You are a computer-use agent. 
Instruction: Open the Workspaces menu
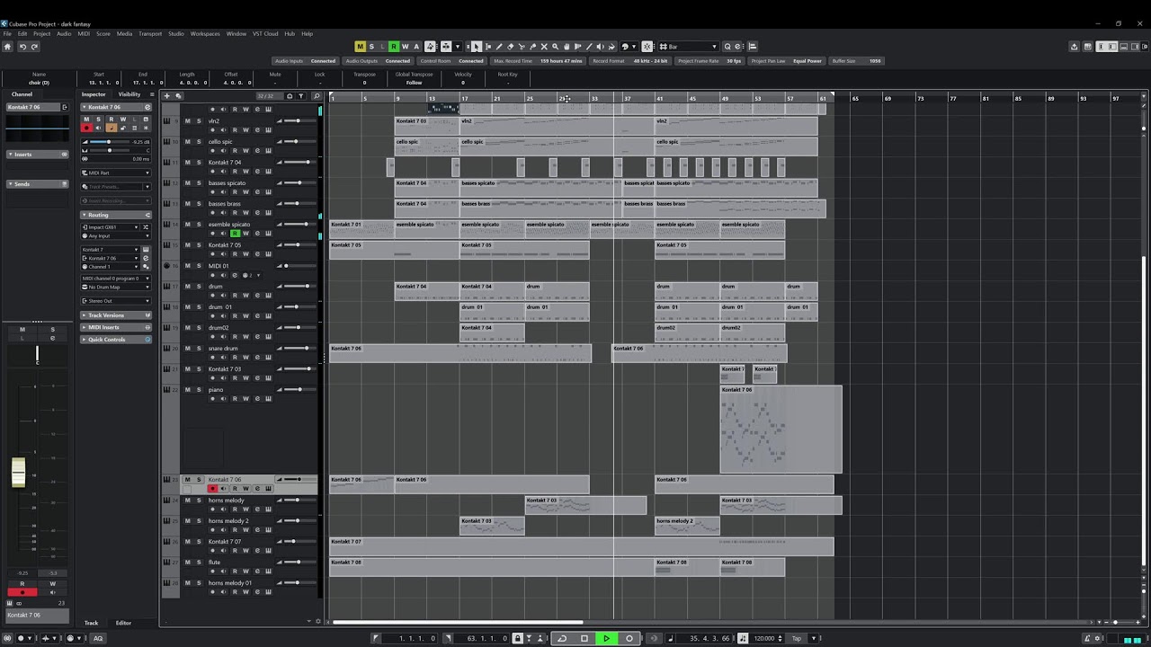(x=205, y=33)
